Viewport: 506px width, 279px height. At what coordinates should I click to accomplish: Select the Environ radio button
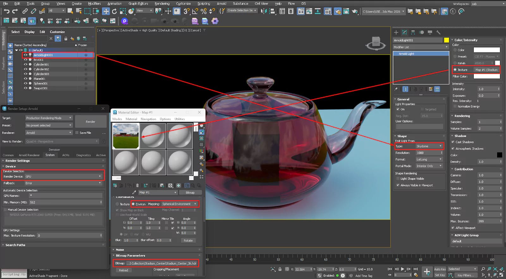click(133, 204)
